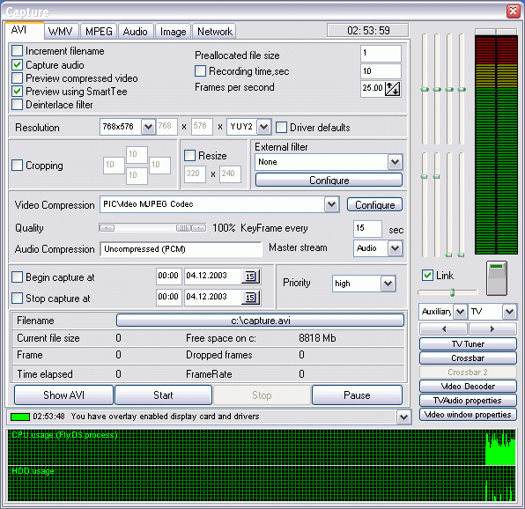Enable the Increment filename checkbox
The height and width of the screenshot is (509, 525).
(x=17, y=51)
